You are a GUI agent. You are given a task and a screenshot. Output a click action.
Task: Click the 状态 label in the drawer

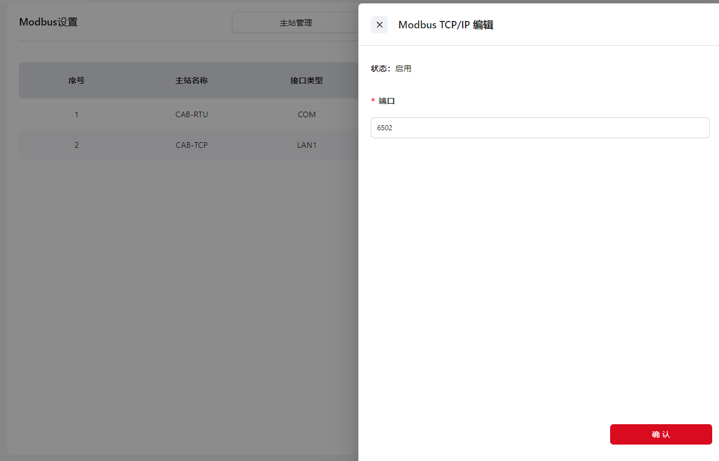(x=380, y=69)
